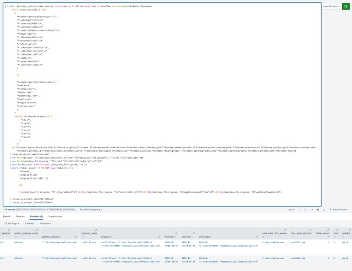Click the pause job icon
352x271 pixels.
click(x=299, y=209)
